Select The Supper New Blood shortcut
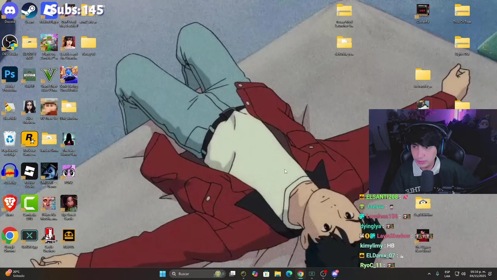 (423, 240)
